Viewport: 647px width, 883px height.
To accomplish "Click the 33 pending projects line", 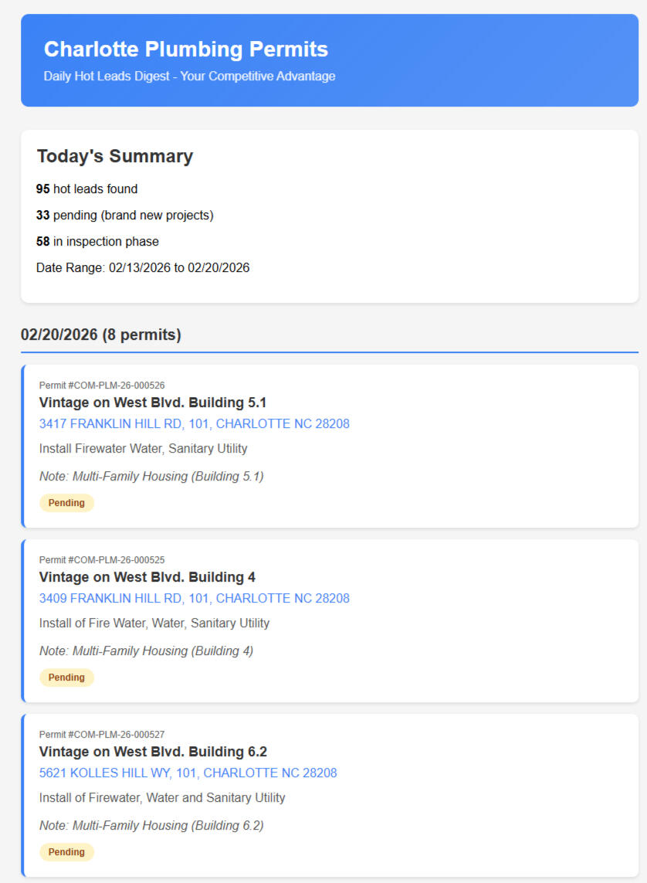I will click(124, 216).
